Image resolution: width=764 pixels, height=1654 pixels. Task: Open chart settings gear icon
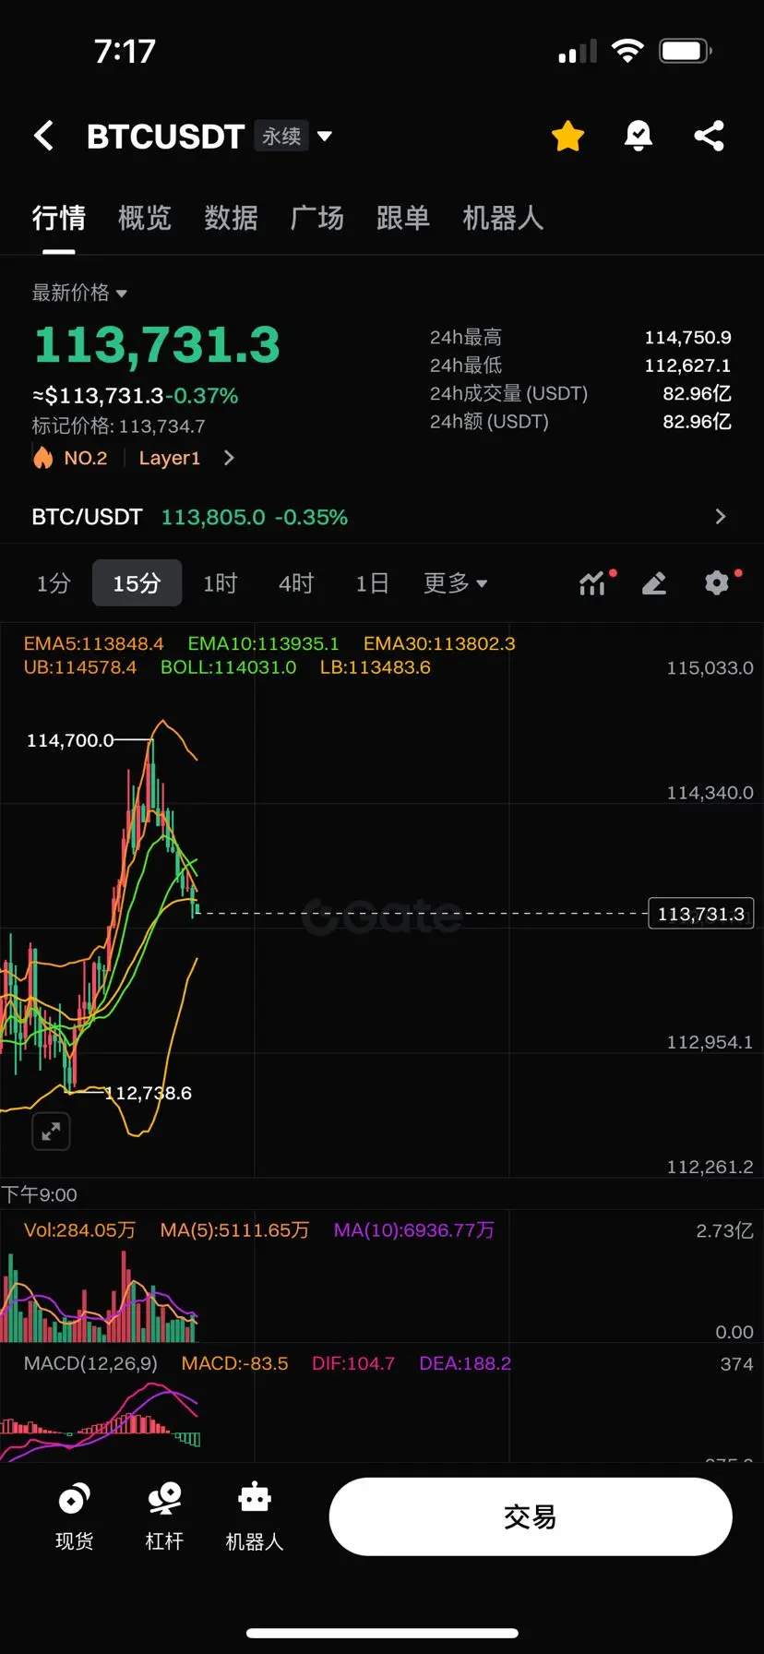[x=718, y=582]
